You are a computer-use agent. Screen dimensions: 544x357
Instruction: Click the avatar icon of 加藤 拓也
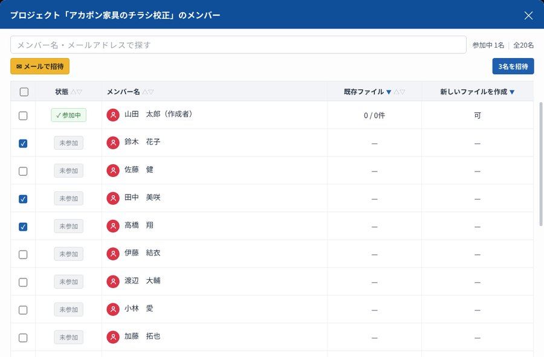(x=113, y=337)
